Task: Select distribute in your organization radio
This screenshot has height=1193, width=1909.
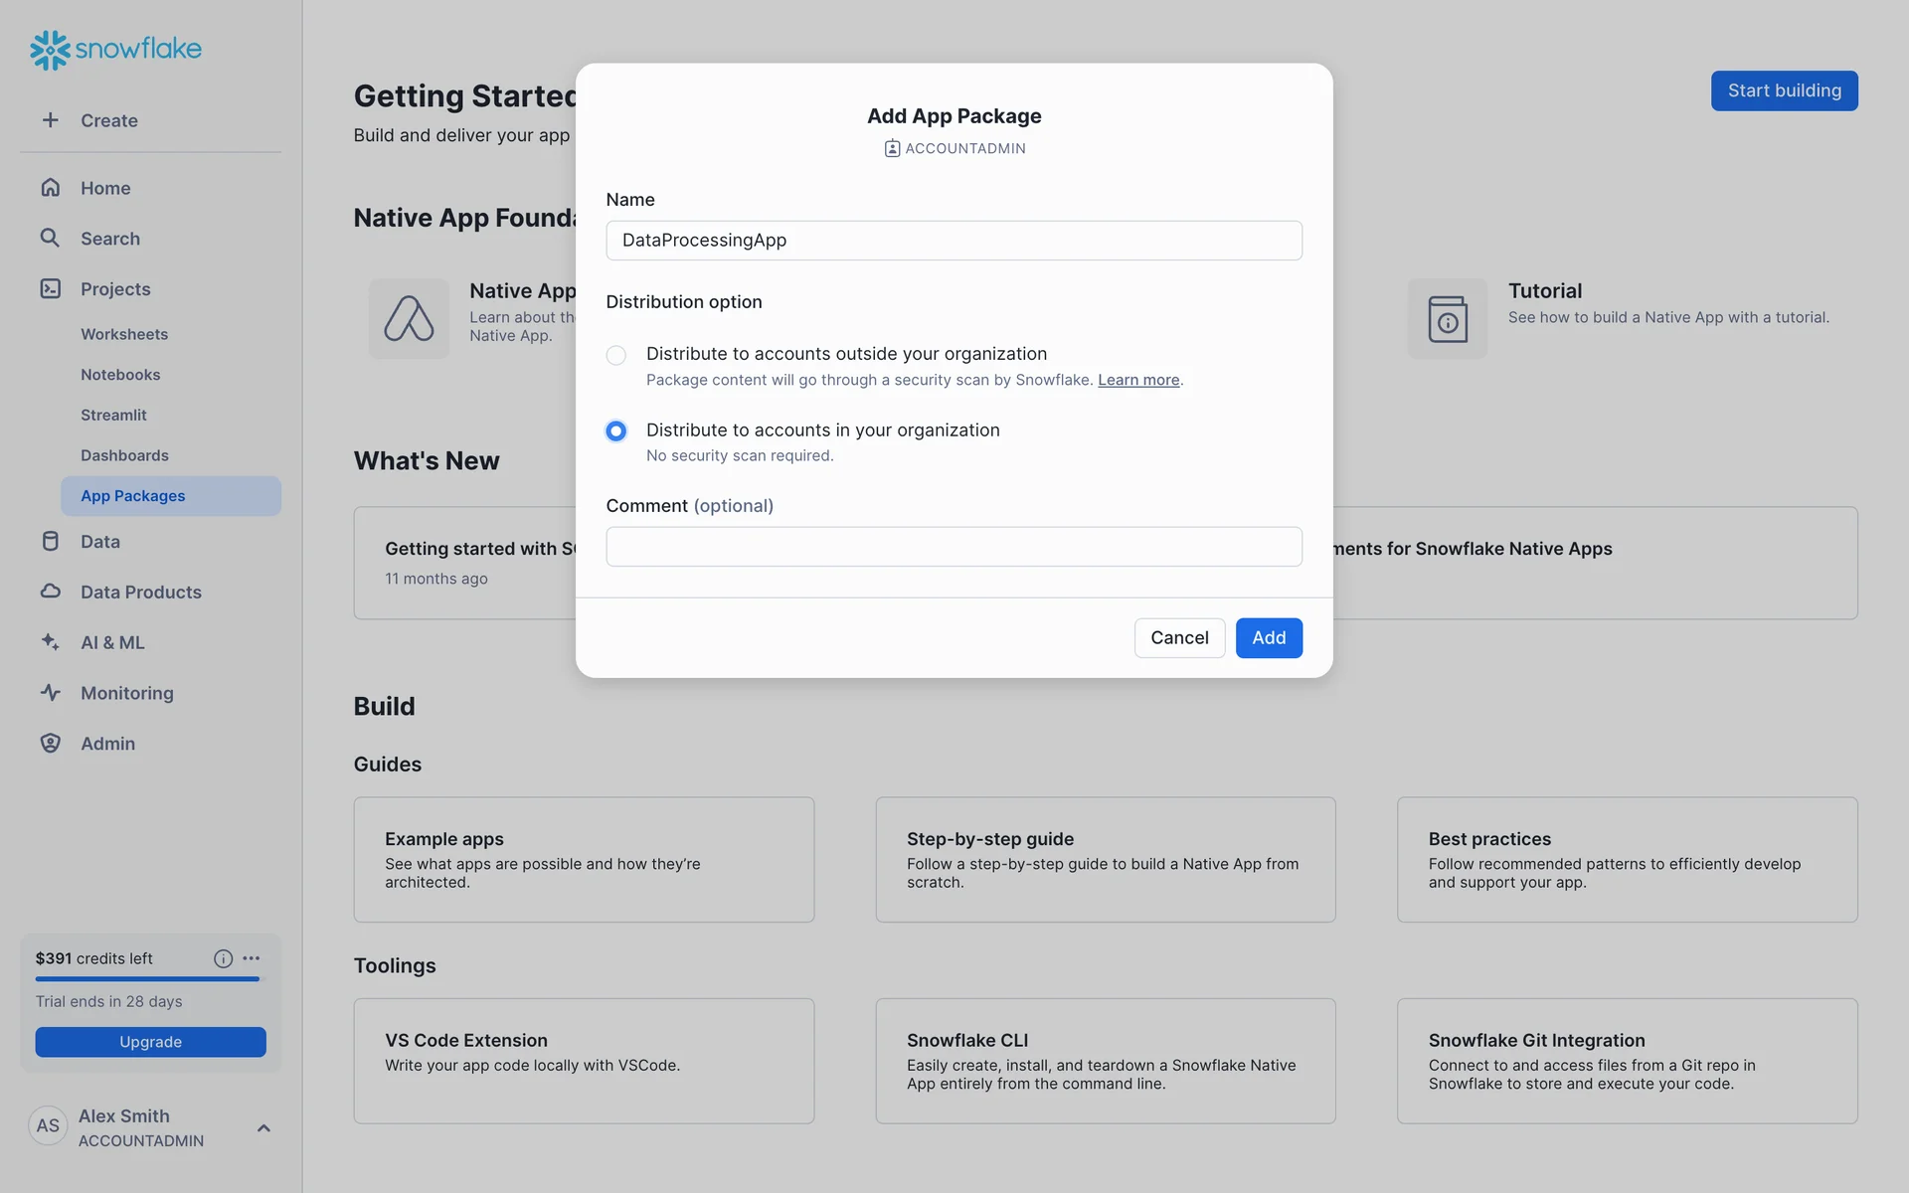Action: [x=616, y=430]
